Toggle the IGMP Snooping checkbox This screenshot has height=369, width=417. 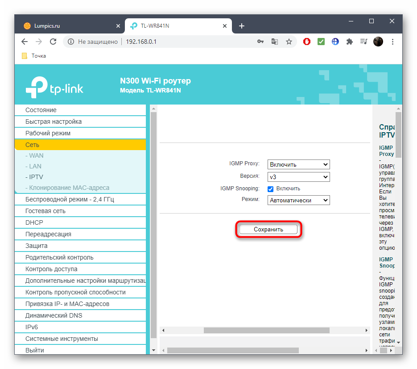click(270, 189)
